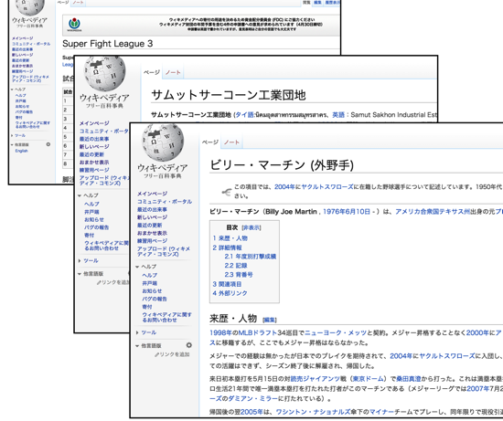Open the ノート tab in the Billy Martin window
Image resolution: width=503 pixels, height=421 pixels.
231,142
